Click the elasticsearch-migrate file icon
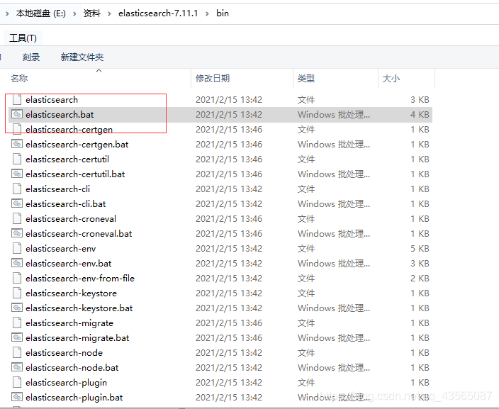This screenshot has width=499, height=409. pos(17,323)
